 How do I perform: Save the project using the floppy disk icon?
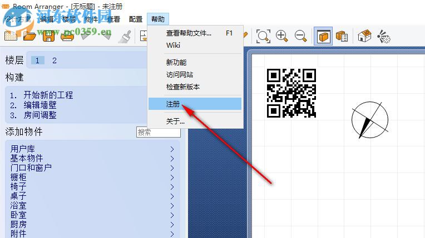(x=48, y=36)
